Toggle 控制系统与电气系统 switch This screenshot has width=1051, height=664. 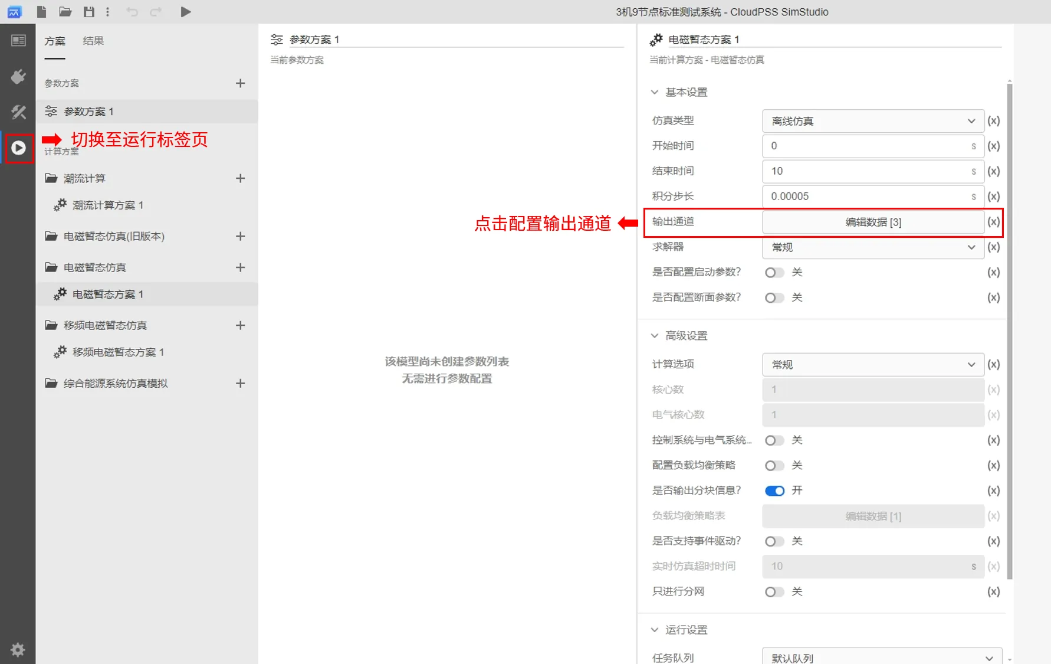774,440
